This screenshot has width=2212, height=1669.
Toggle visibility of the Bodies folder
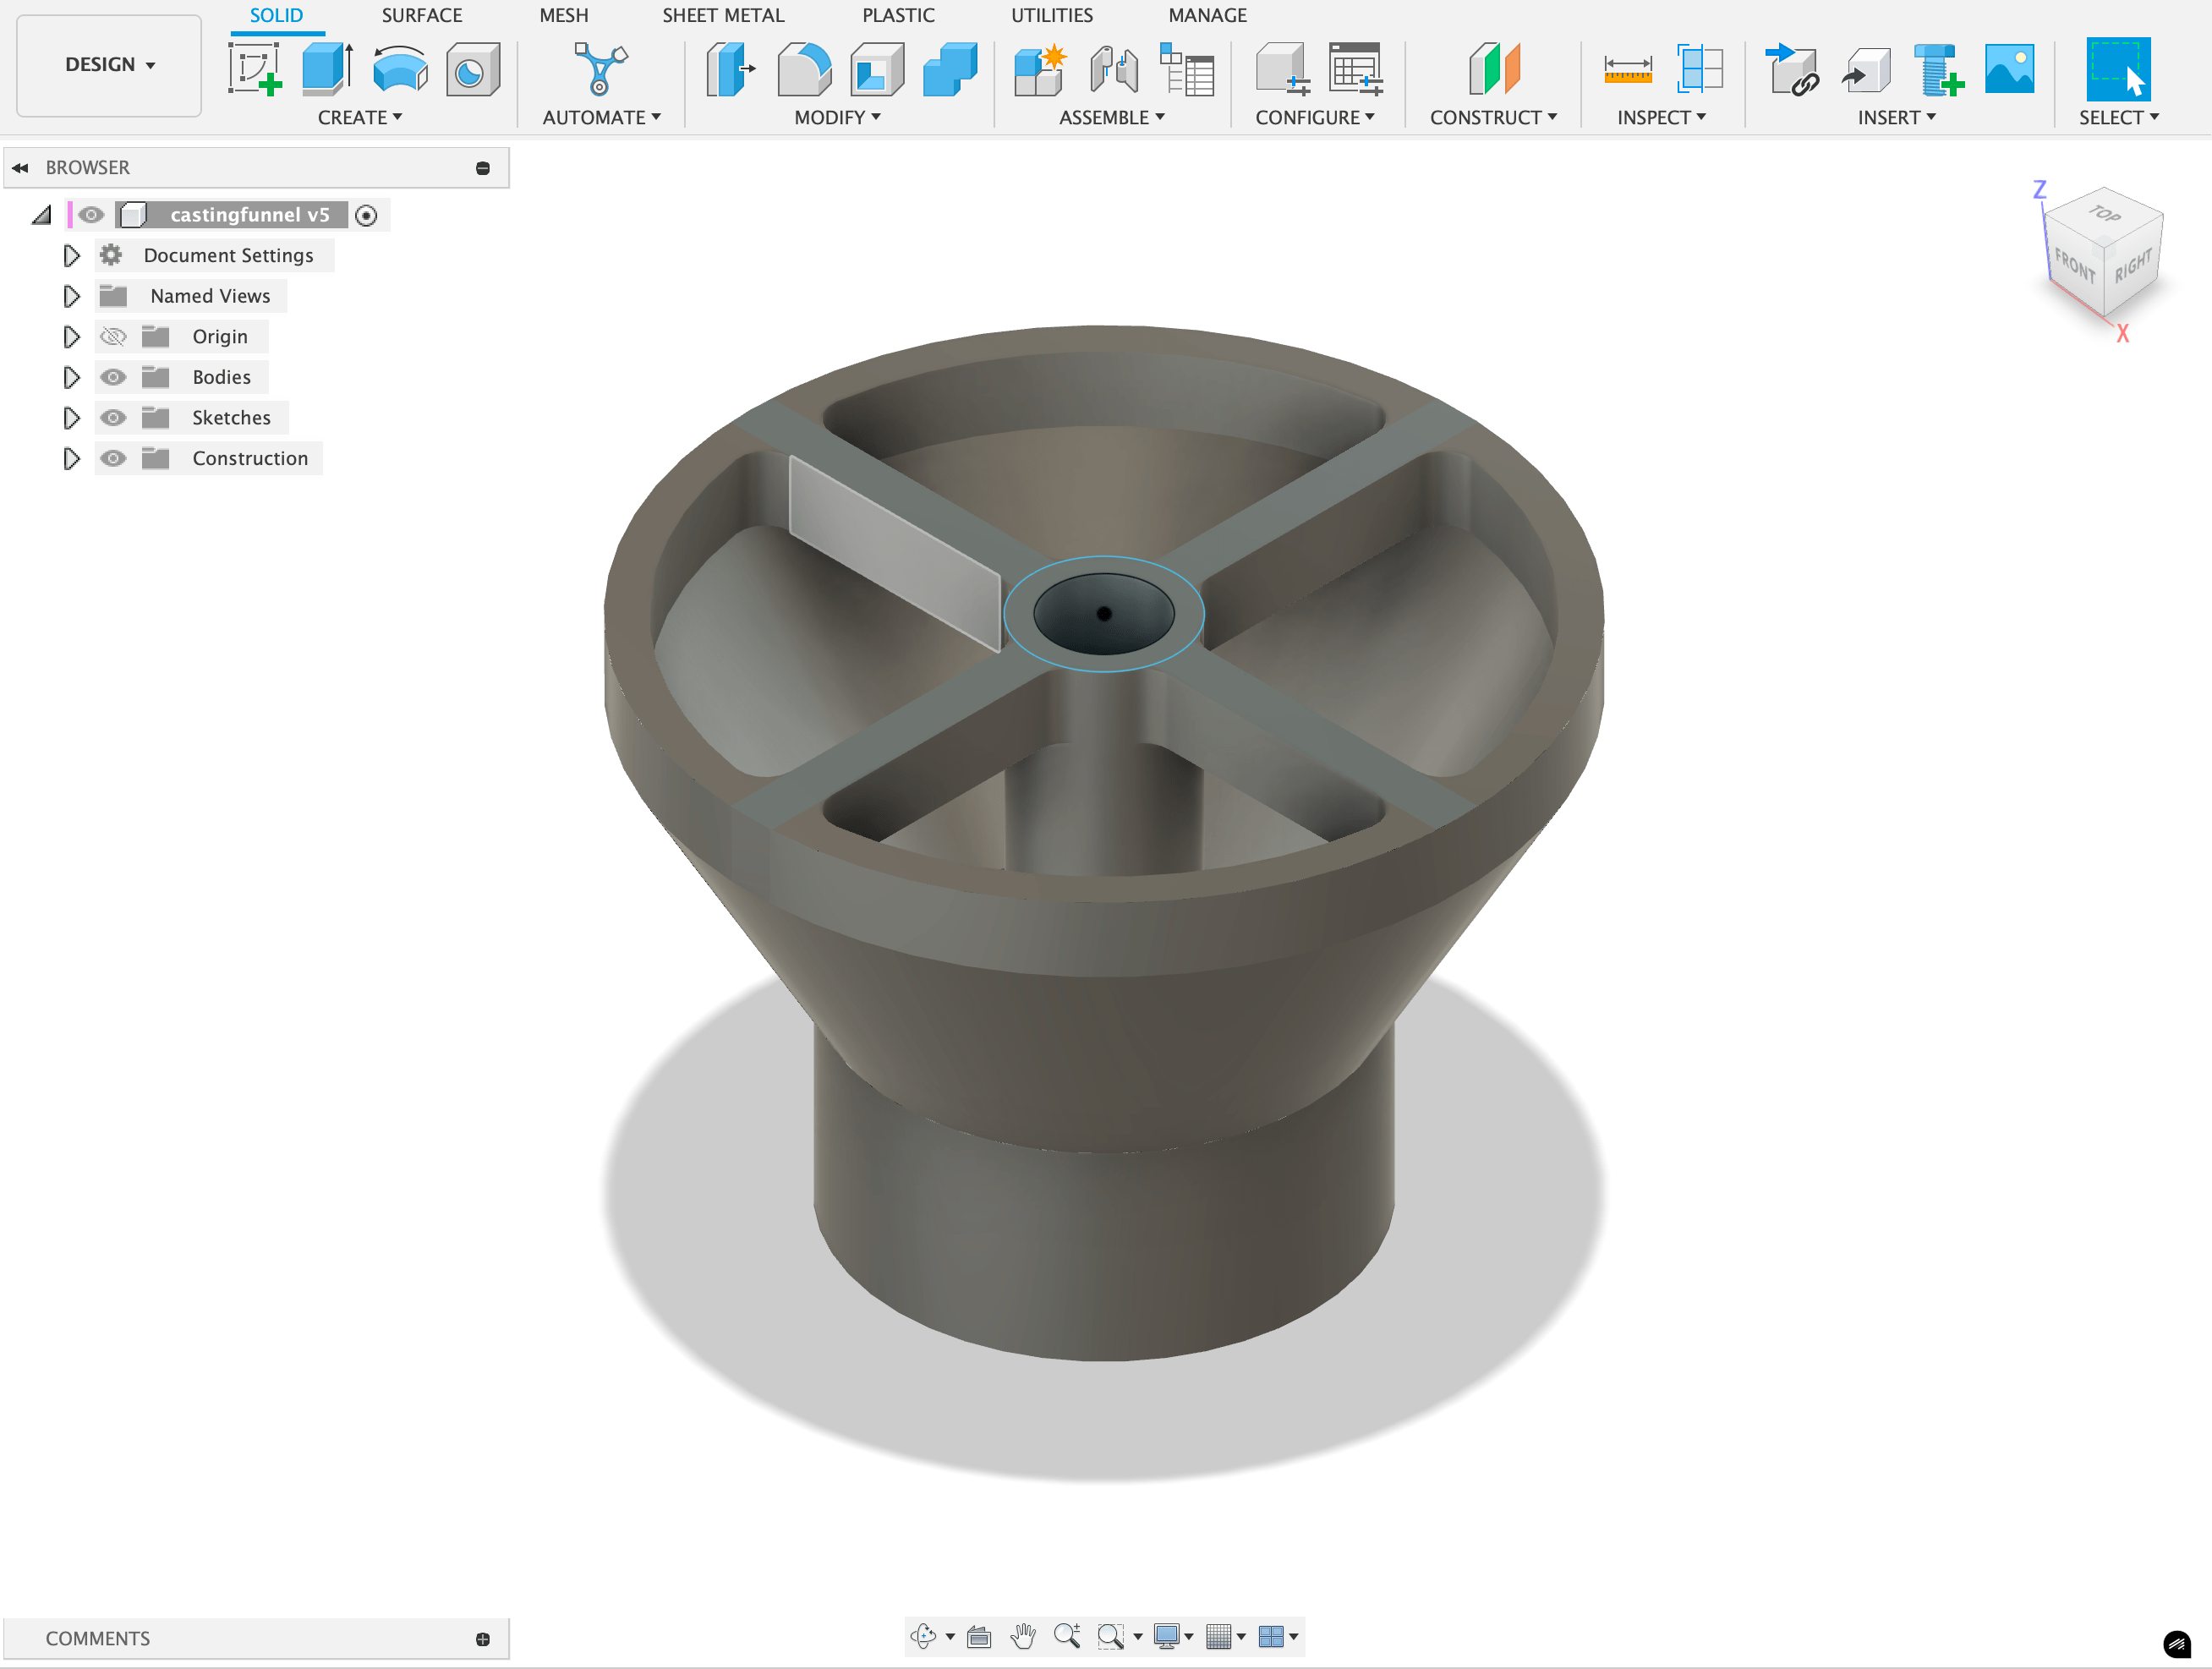pyautogui.click(x=113, y=377)
